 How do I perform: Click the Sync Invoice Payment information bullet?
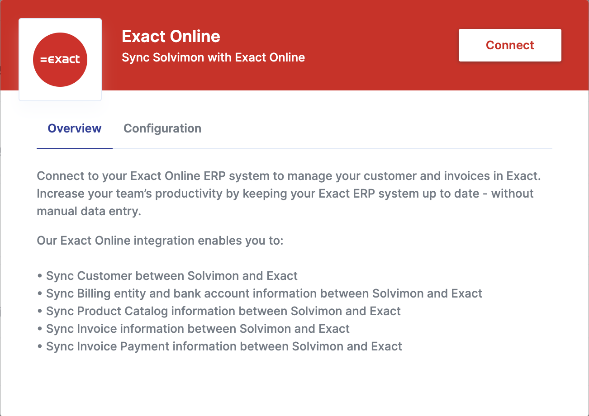pyautogui.click(x=224, y=346)
